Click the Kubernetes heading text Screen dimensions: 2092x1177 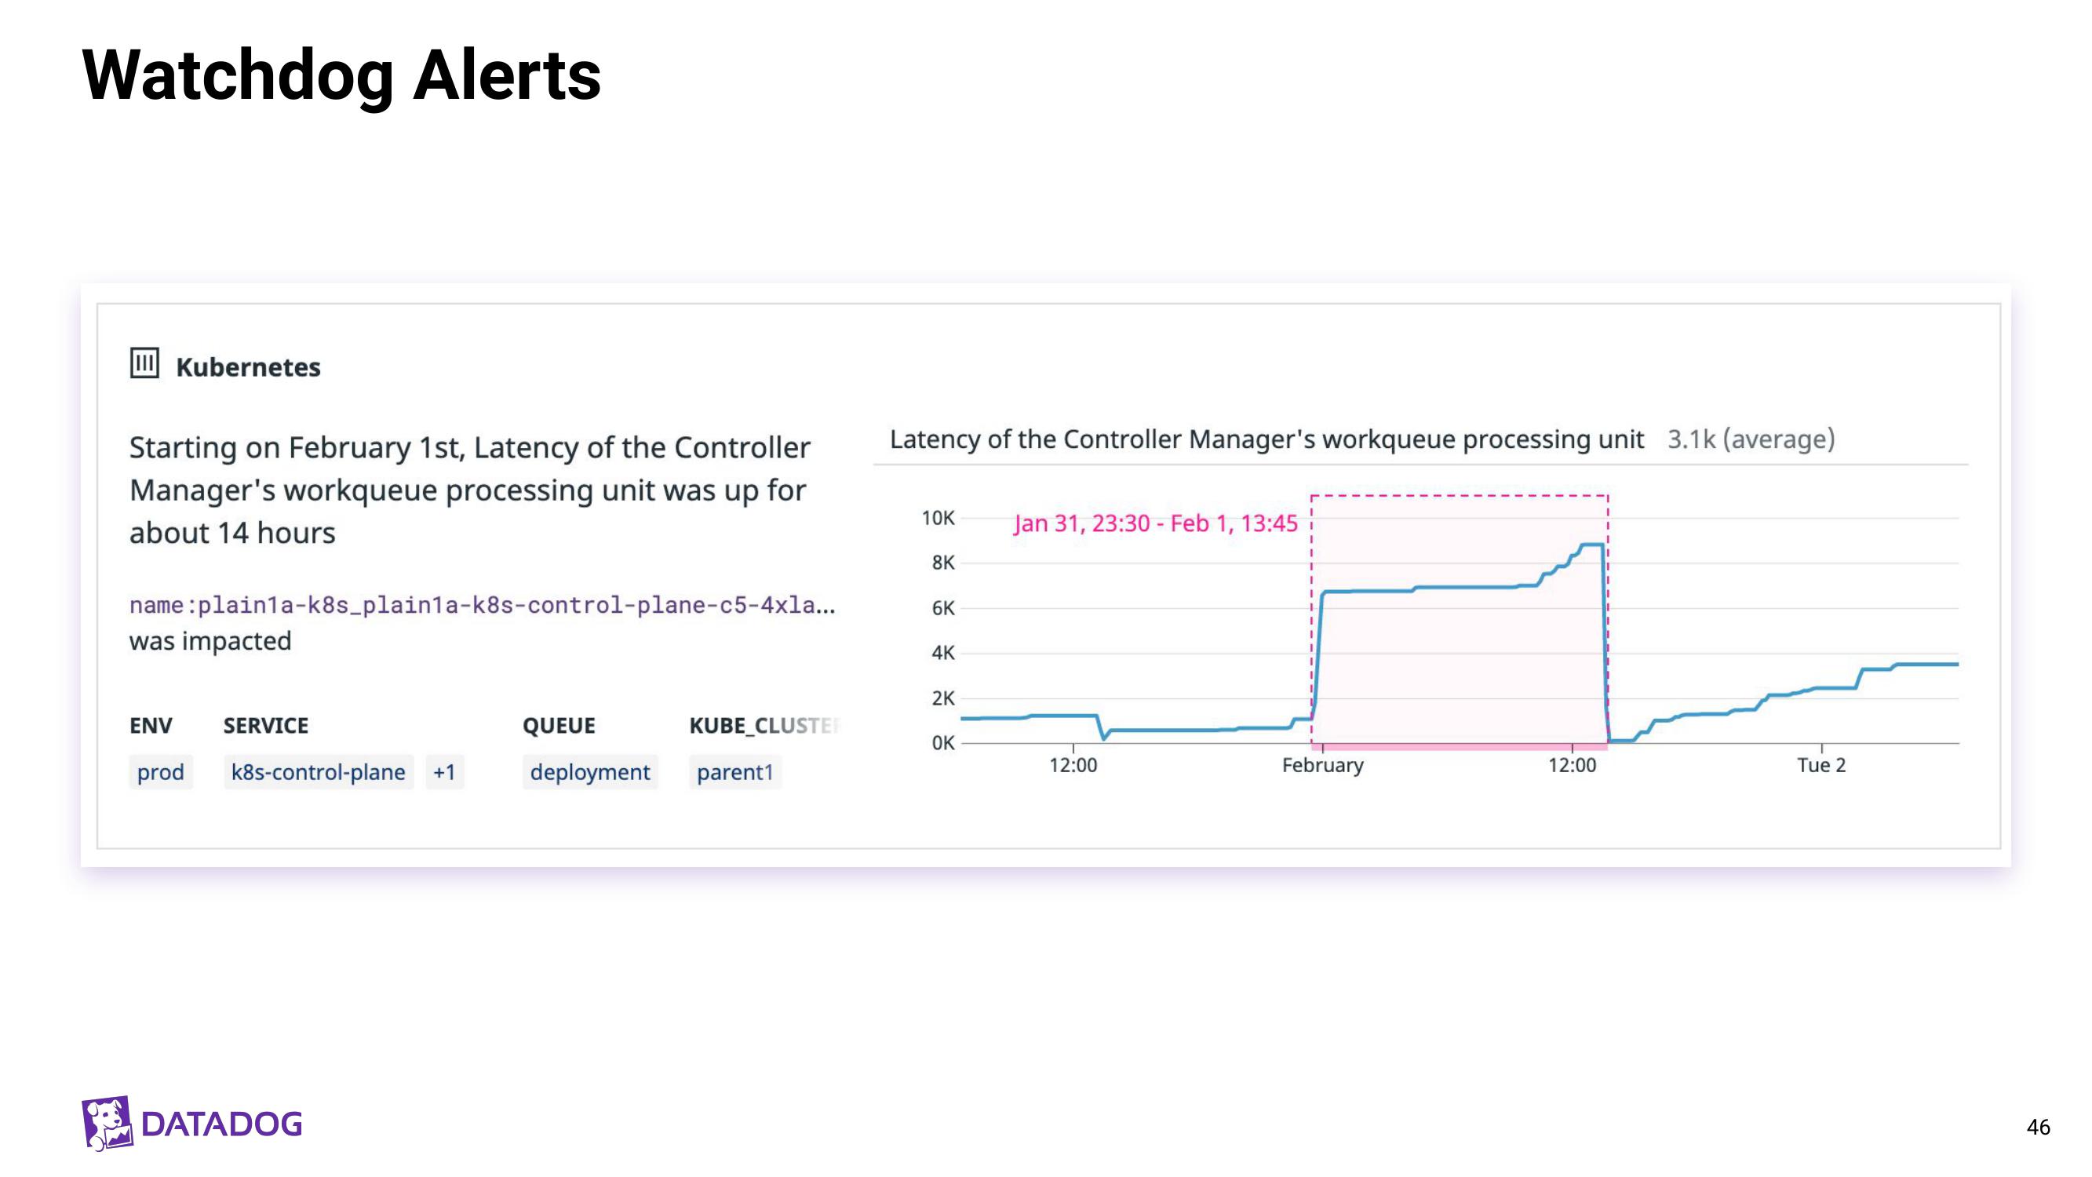coord(249,367)
